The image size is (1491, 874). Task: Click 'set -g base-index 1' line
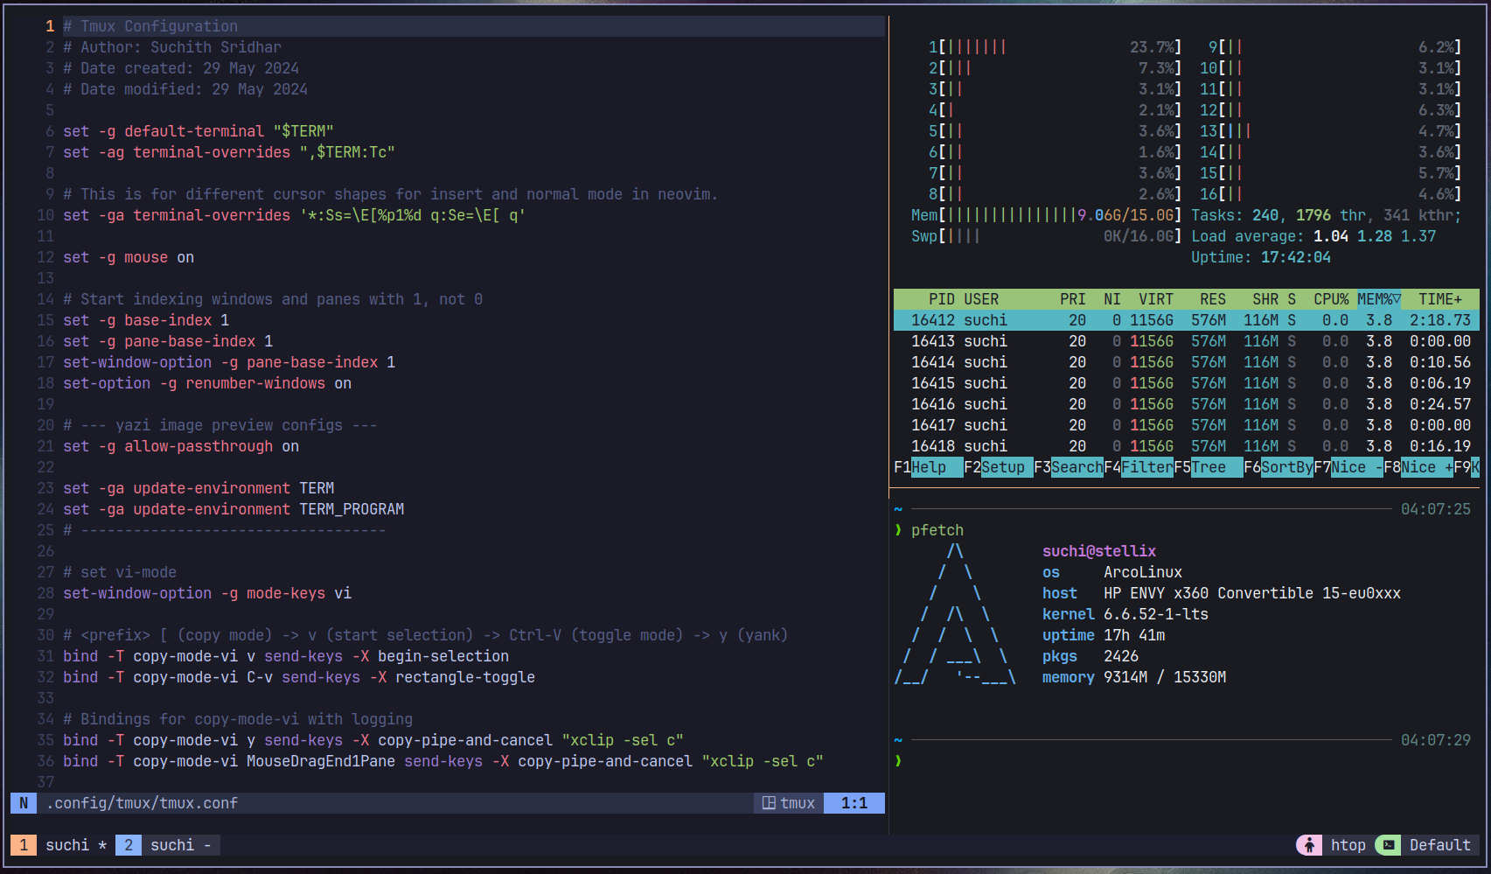coord(146,320)
